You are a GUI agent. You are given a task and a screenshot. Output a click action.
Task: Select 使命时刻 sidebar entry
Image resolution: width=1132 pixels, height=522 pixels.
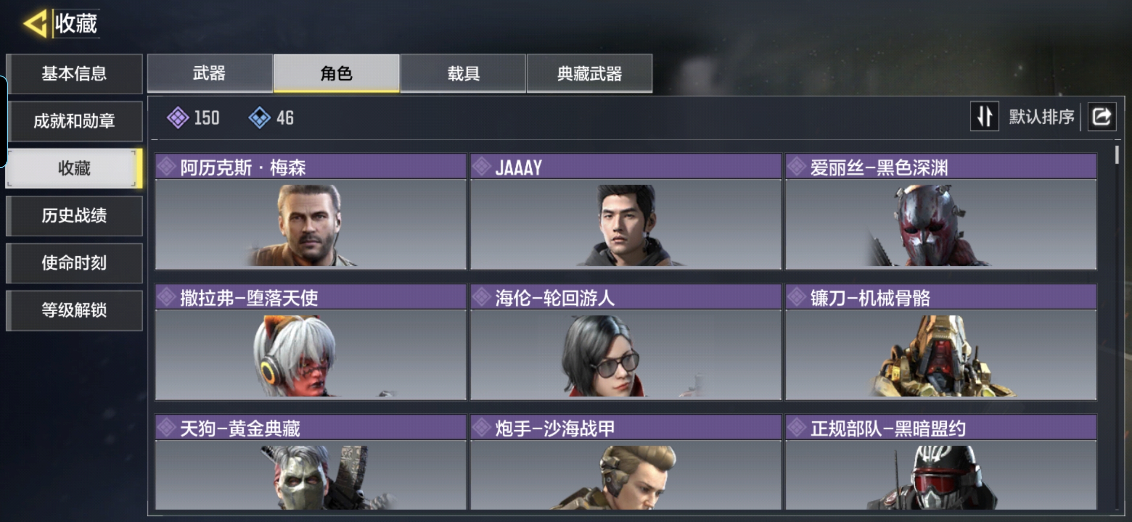coord(74,263)
